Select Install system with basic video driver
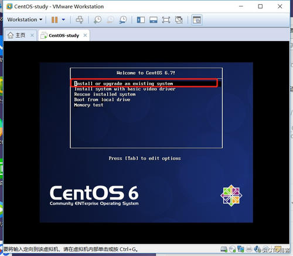 coord(125,89)
